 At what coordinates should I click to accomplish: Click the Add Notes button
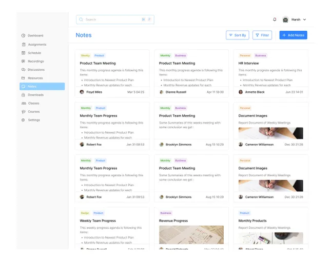293,35
